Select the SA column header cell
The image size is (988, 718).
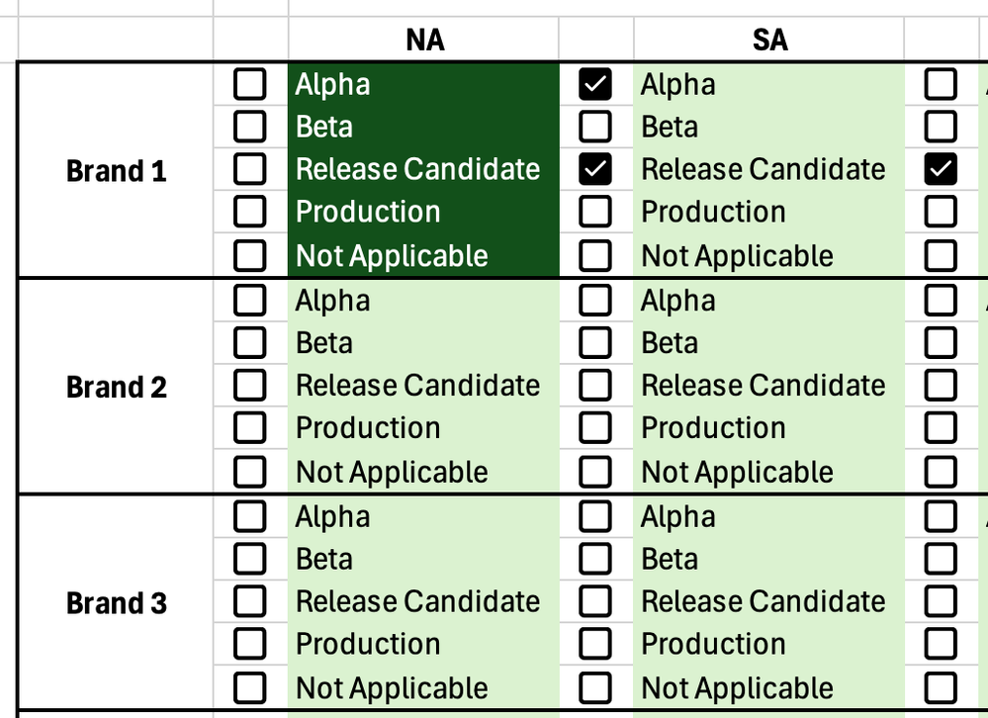(768, 40)
